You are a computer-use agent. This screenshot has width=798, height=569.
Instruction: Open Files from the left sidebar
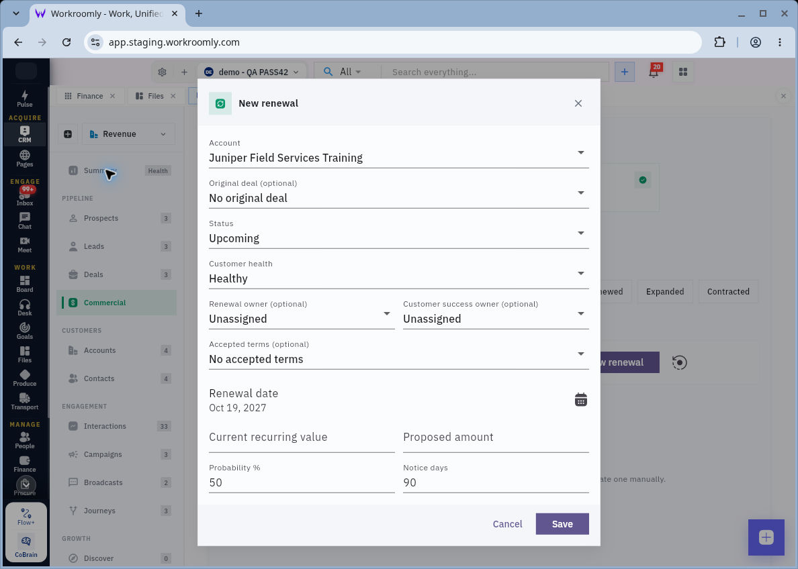click(x=24, y=354)
